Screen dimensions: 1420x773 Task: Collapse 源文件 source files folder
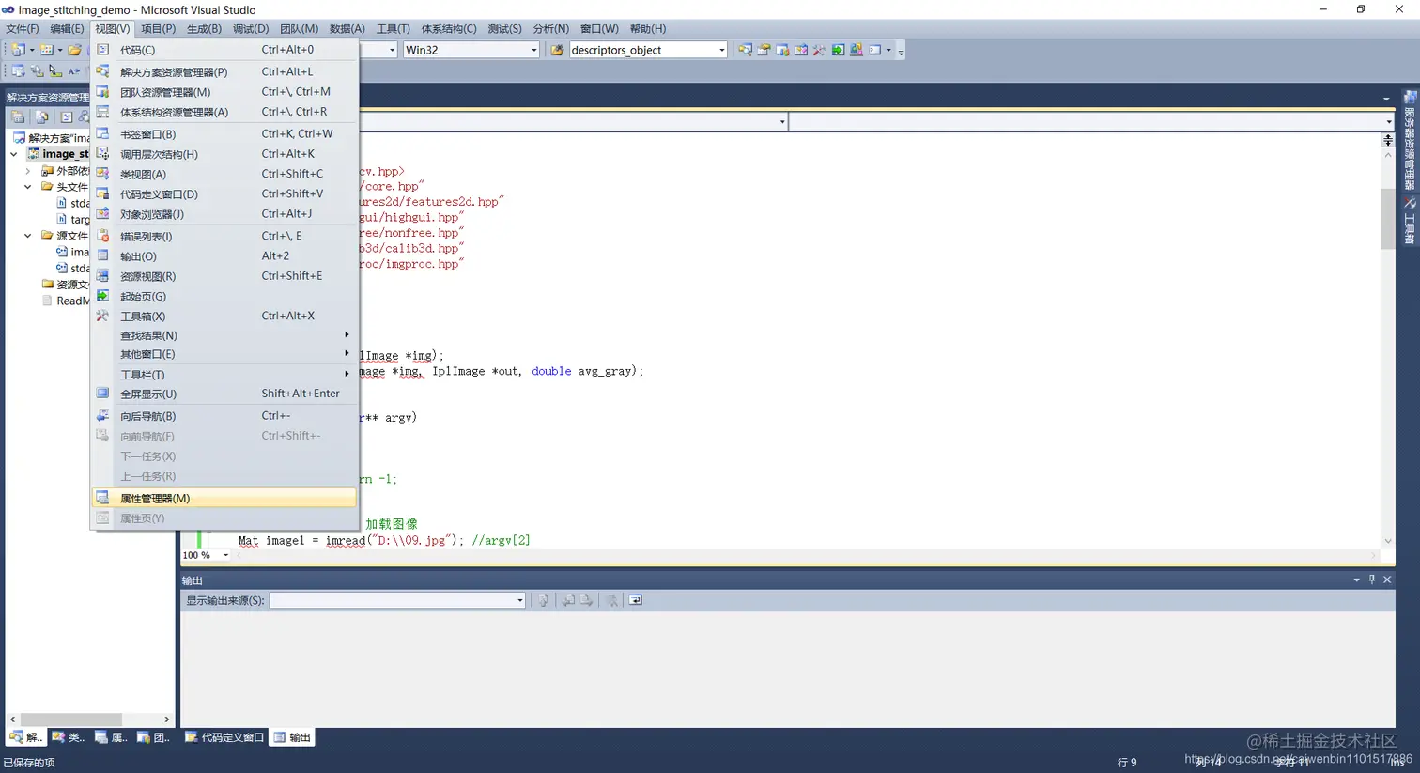point(28,236)
